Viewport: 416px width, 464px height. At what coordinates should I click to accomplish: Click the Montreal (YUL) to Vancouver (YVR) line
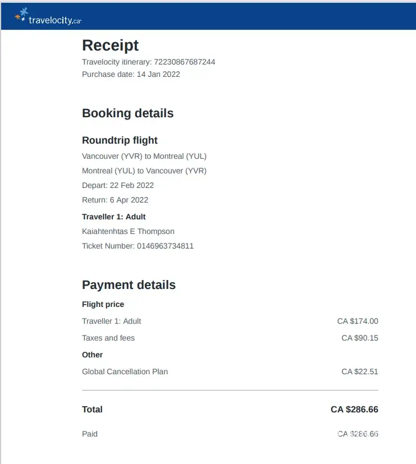point(144,171)
